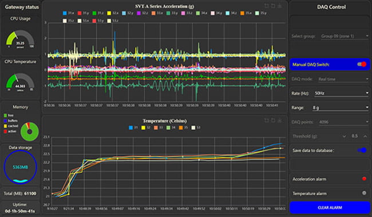The image size is (372, 217).
Task: Click the restore icon on the Acceleration chart
Action: click(273, 6)
